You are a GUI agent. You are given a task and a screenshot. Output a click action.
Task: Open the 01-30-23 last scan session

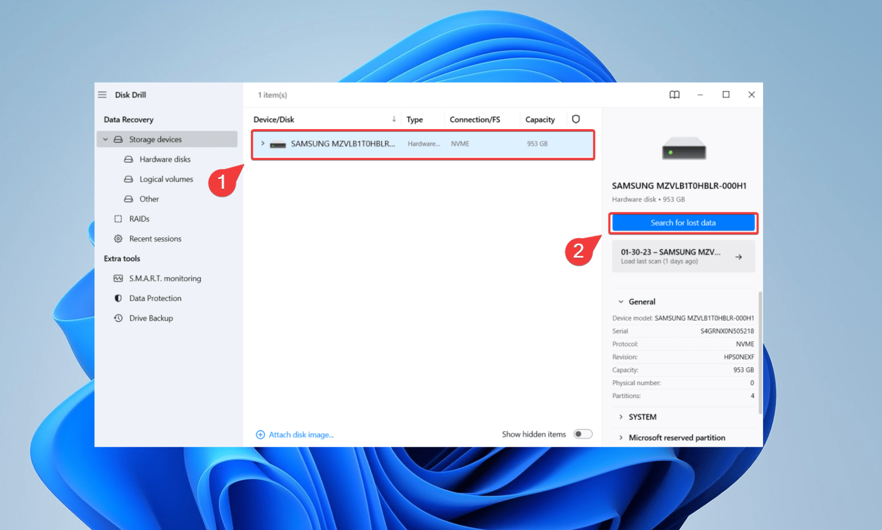pyautogui.click(x=683, y=256)
